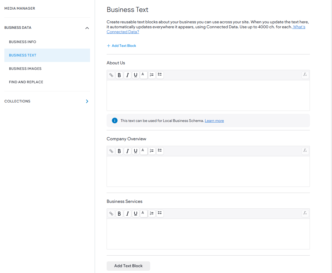332x273 pixels.
Task: Toggle italic in Company Overview editor
Action: click(x=128, y=151)
